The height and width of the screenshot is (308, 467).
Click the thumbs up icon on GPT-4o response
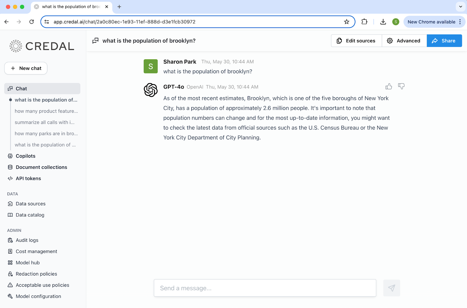388,86
